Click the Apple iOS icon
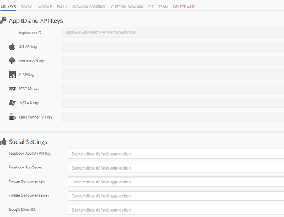This screenshot has width=284, height=217. tap(12, 46)
